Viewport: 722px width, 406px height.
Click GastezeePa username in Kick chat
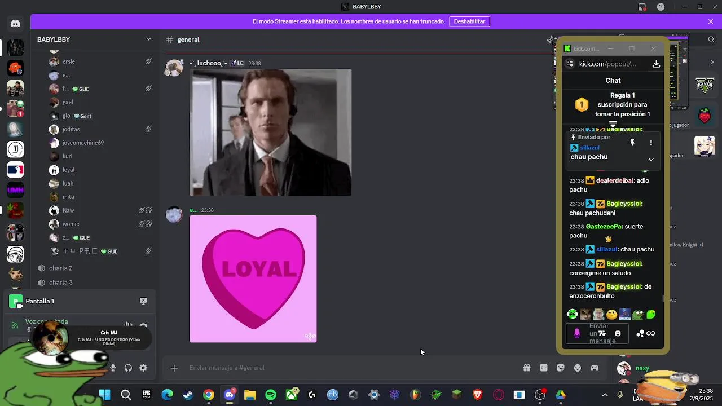point(604,226)
